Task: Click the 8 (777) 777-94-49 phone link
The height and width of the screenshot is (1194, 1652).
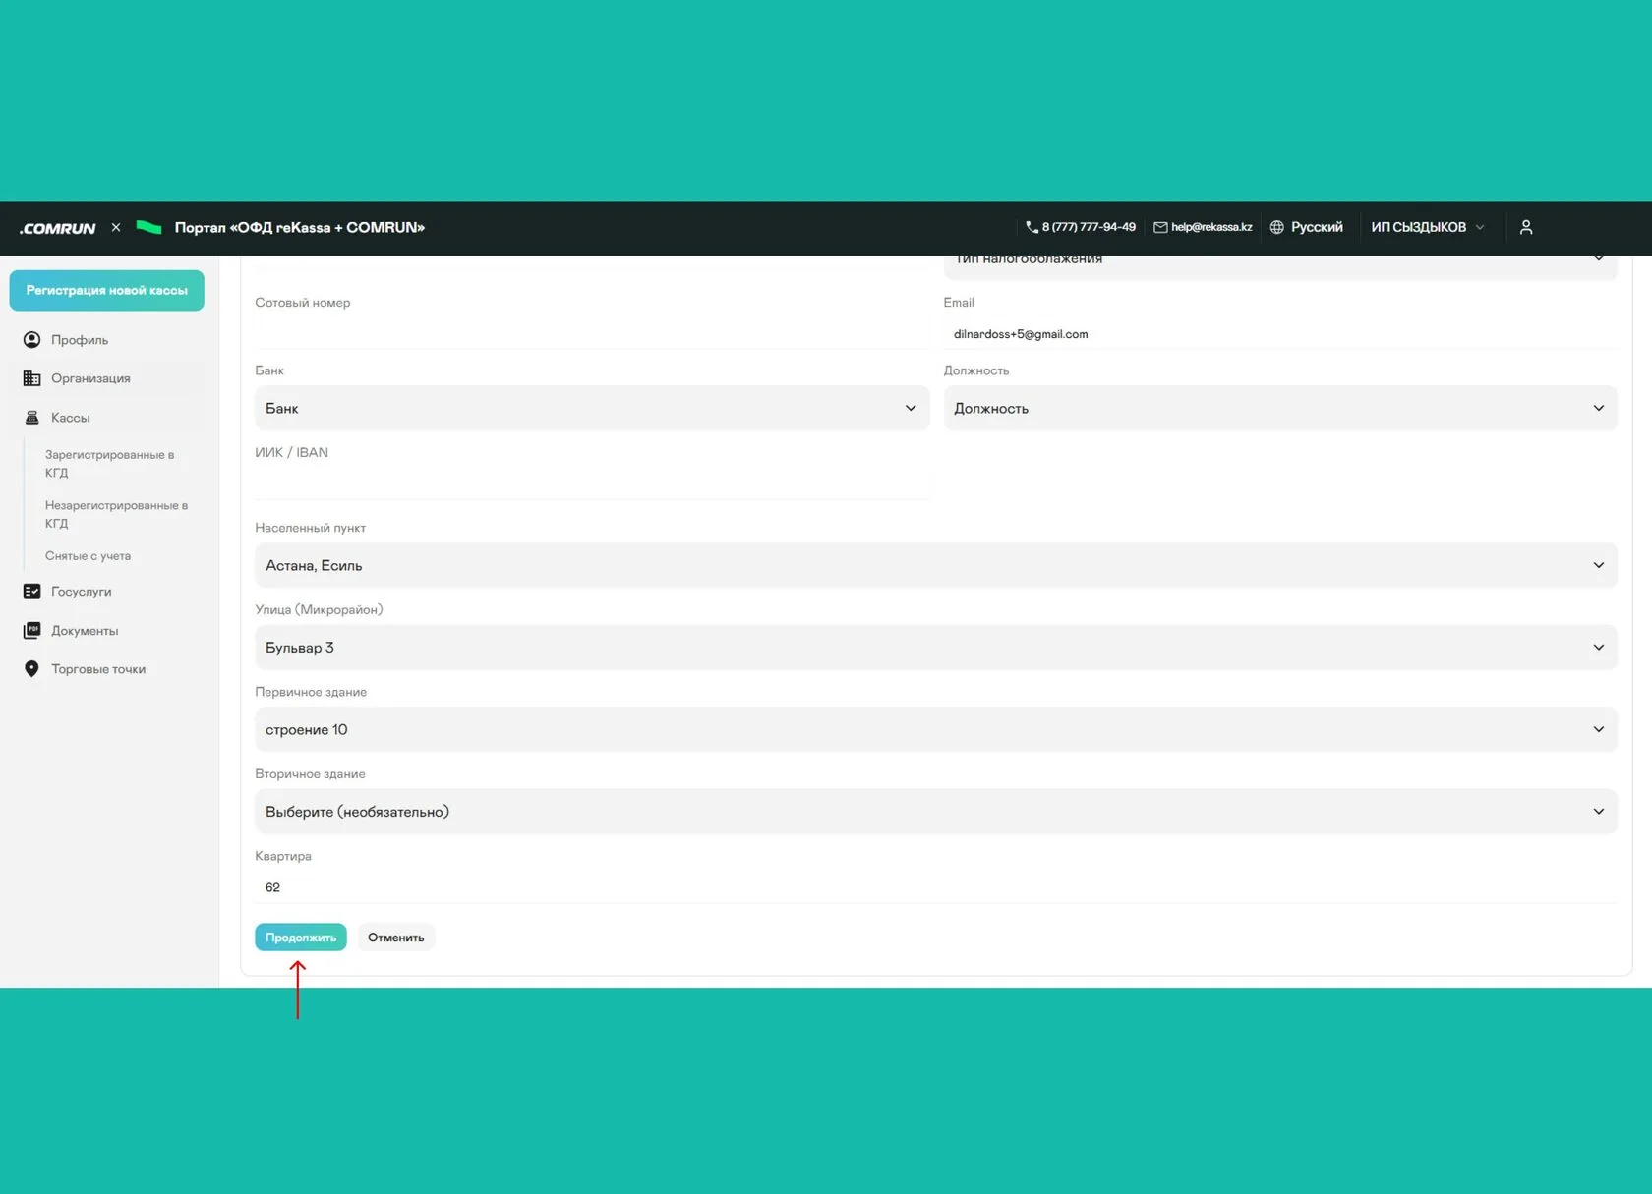Action: (x=1089, y=227)
